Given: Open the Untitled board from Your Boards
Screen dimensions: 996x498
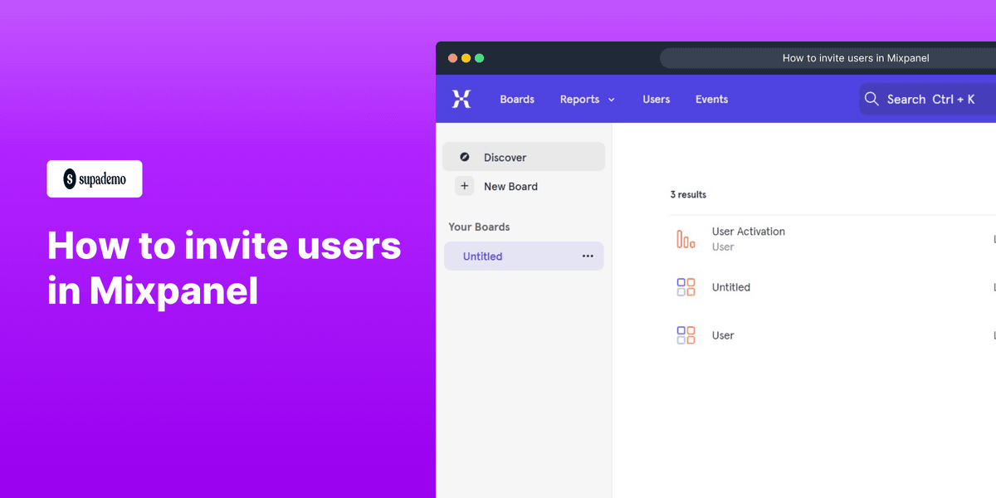Looking at the screenshot, I should [x=482, y=256].
